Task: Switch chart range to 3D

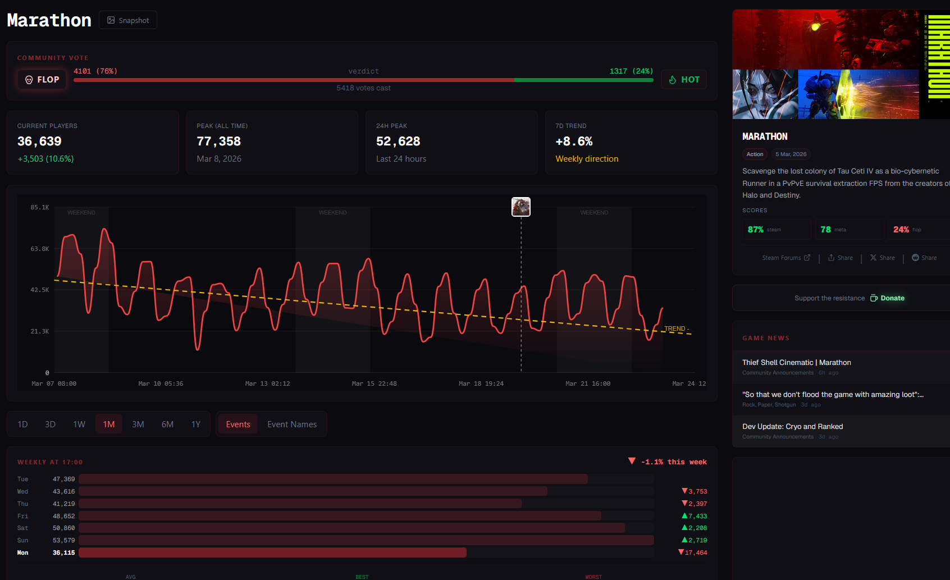Action: 50,424
